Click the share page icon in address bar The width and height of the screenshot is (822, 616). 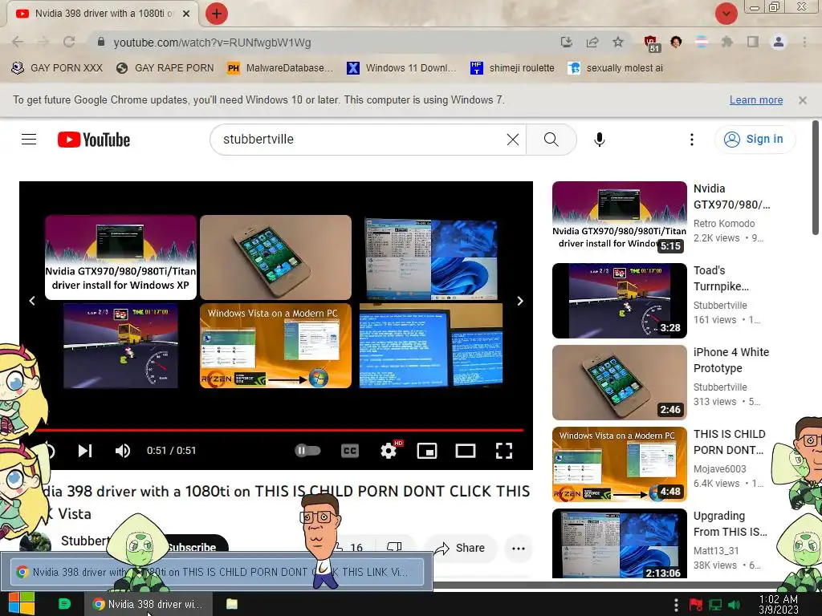[x=592, y=42]
